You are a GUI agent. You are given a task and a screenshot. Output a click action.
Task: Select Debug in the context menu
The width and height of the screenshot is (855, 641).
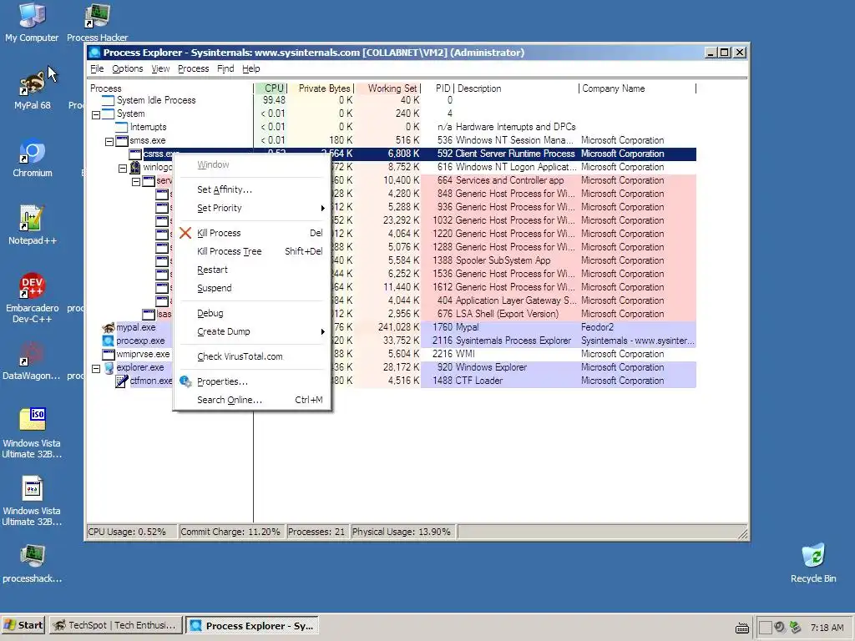click(x=252, y=314)
